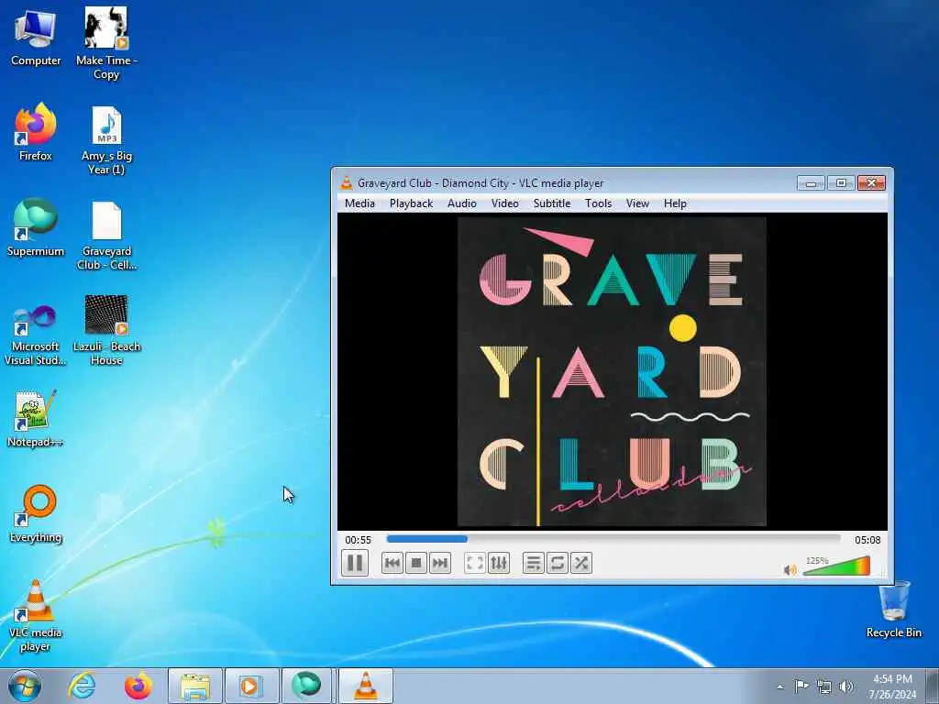This screenshot has height=704, width=939.
Task: Open the Help menu
Action: pos(675,203)
